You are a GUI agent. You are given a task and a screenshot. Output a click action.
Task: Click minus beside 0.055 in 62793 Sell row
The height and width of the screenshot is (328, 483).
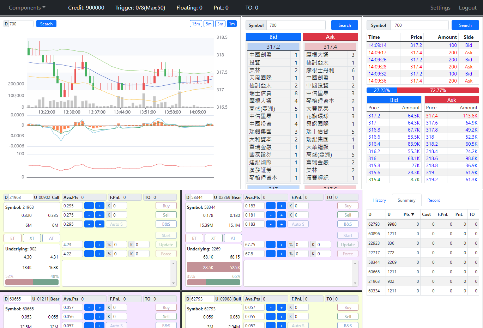click(x=271, y=317)
